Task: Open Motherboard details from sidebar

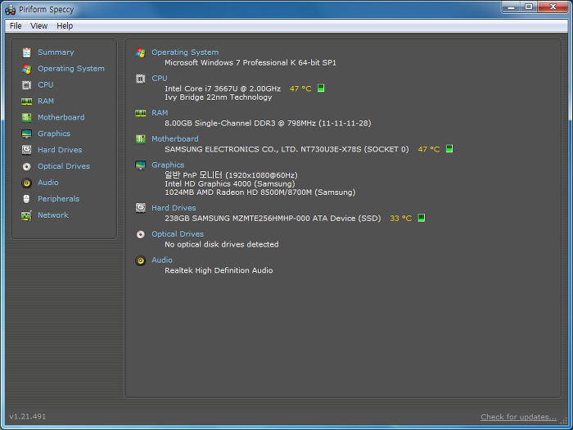Action: pyautogui.click(x=61, y=117)
